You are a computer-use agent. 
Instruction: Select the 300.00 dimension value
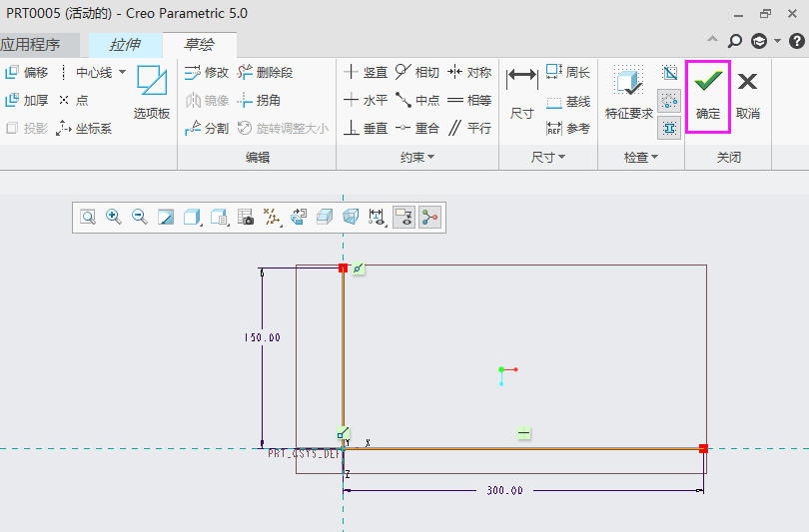click(x=505, y=490)
